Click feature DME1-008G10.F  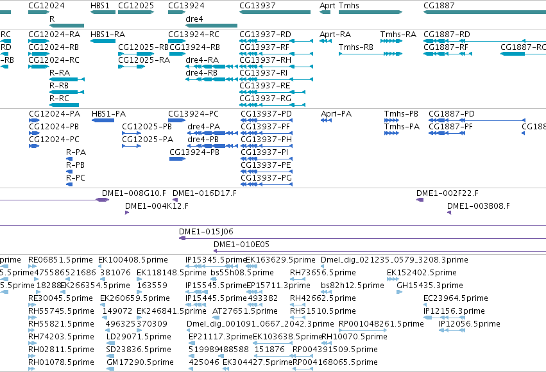coord(134,193)
